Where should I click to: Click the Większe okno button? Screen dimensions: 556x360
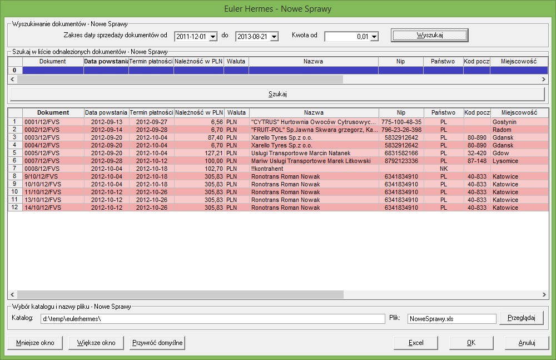[x=96, y=343]
